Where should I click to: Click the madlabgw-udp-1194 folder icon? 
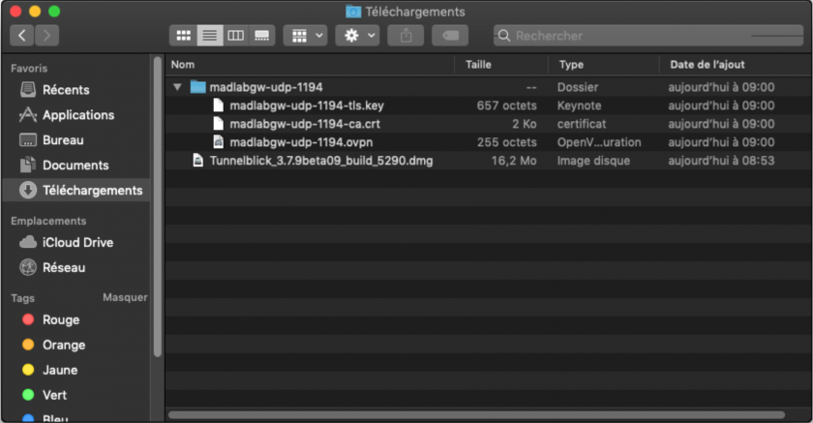tap(198, 86)
